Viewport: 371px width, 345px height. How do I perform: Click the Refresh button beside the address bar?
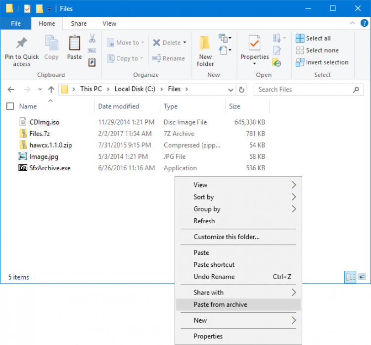[241, 90]
